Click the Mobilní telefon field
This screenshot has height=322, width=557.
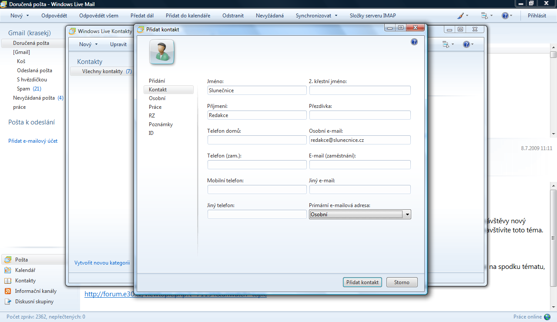point(257,189)
